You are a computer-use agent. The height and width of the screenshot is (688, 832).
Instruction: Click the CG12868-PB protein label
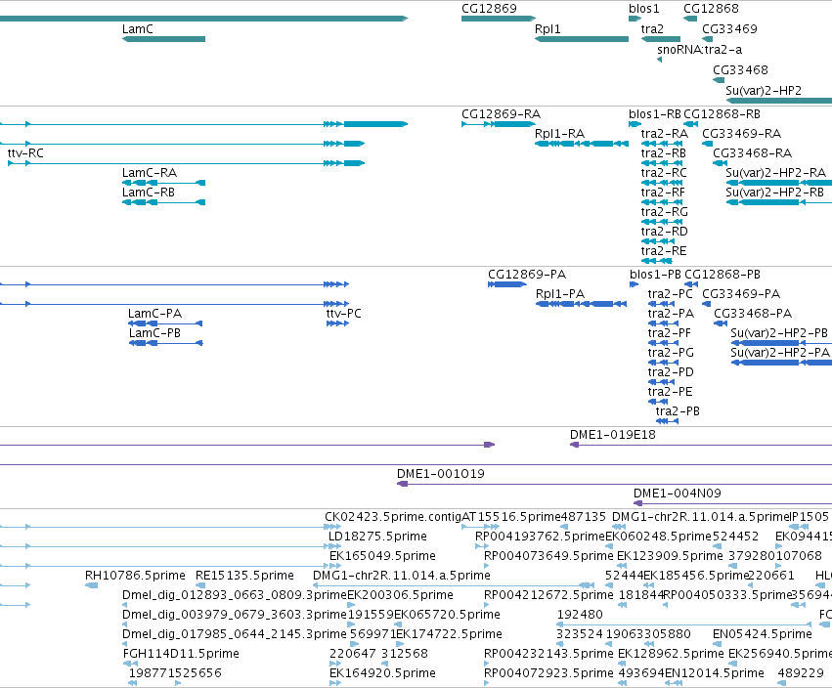pos(723,275)
